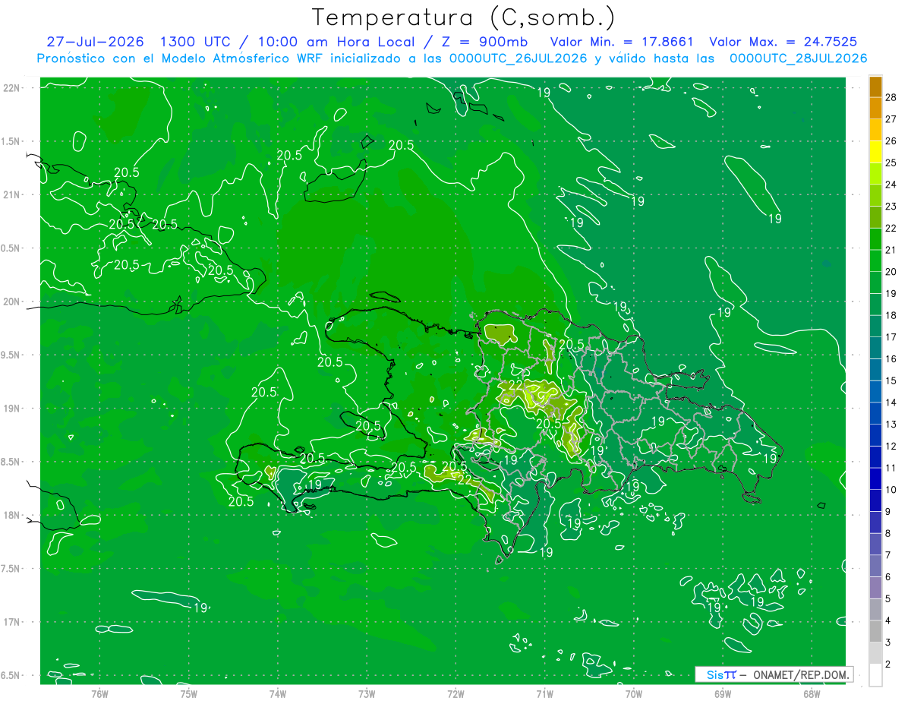The height and width of the screenshot is (704, 911).
Task: Click the '20N' latitude axis label
Action: coord(13,301)
